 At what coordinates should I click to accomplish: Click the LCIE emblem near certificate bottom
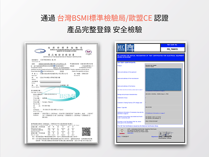click(x=122, y=131)
